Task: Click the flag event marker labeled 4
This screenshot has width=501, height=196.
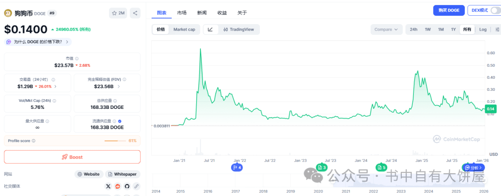Action: [x=237, y=167]
